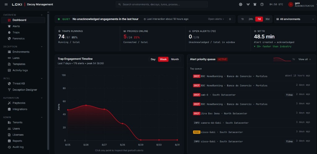Click the Reports chart icon

(x=9, y=141)
